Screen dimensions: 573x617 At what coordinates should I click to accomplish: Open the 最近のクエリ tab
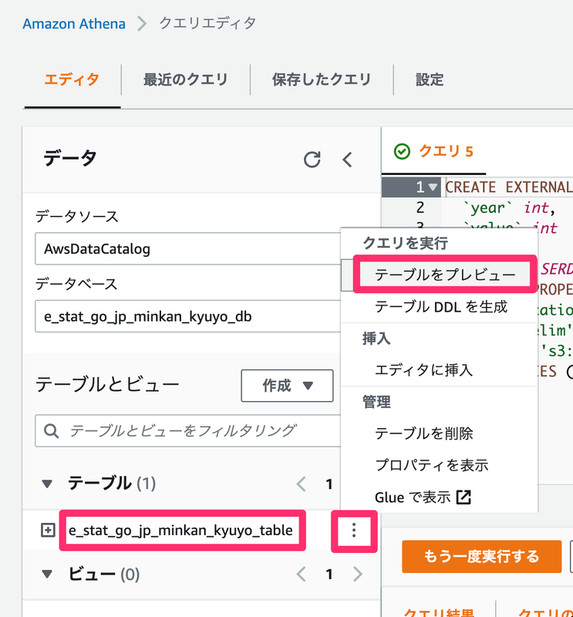pos(185,80)
